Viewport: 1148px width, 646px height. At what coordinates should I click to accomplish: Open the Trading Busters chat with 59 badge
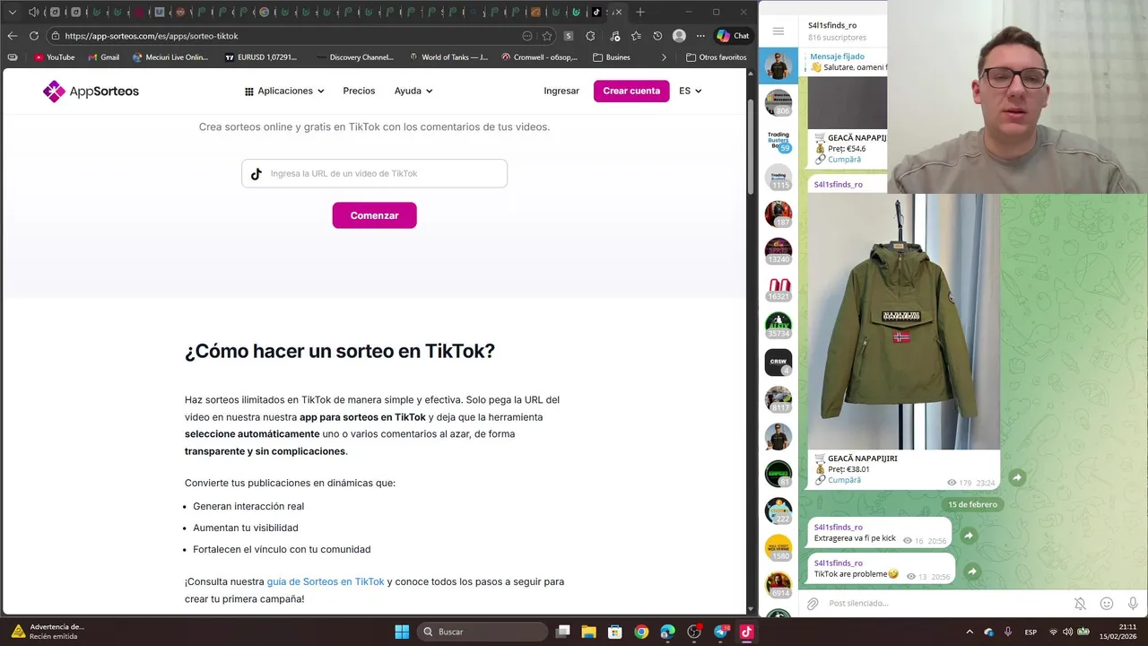point(778,140)
